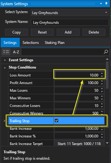This screenshot has height=163, width=111.
Task: Decrease Profit Amount with down arrow
Action: pyautogui.click(x=102, y=84)
